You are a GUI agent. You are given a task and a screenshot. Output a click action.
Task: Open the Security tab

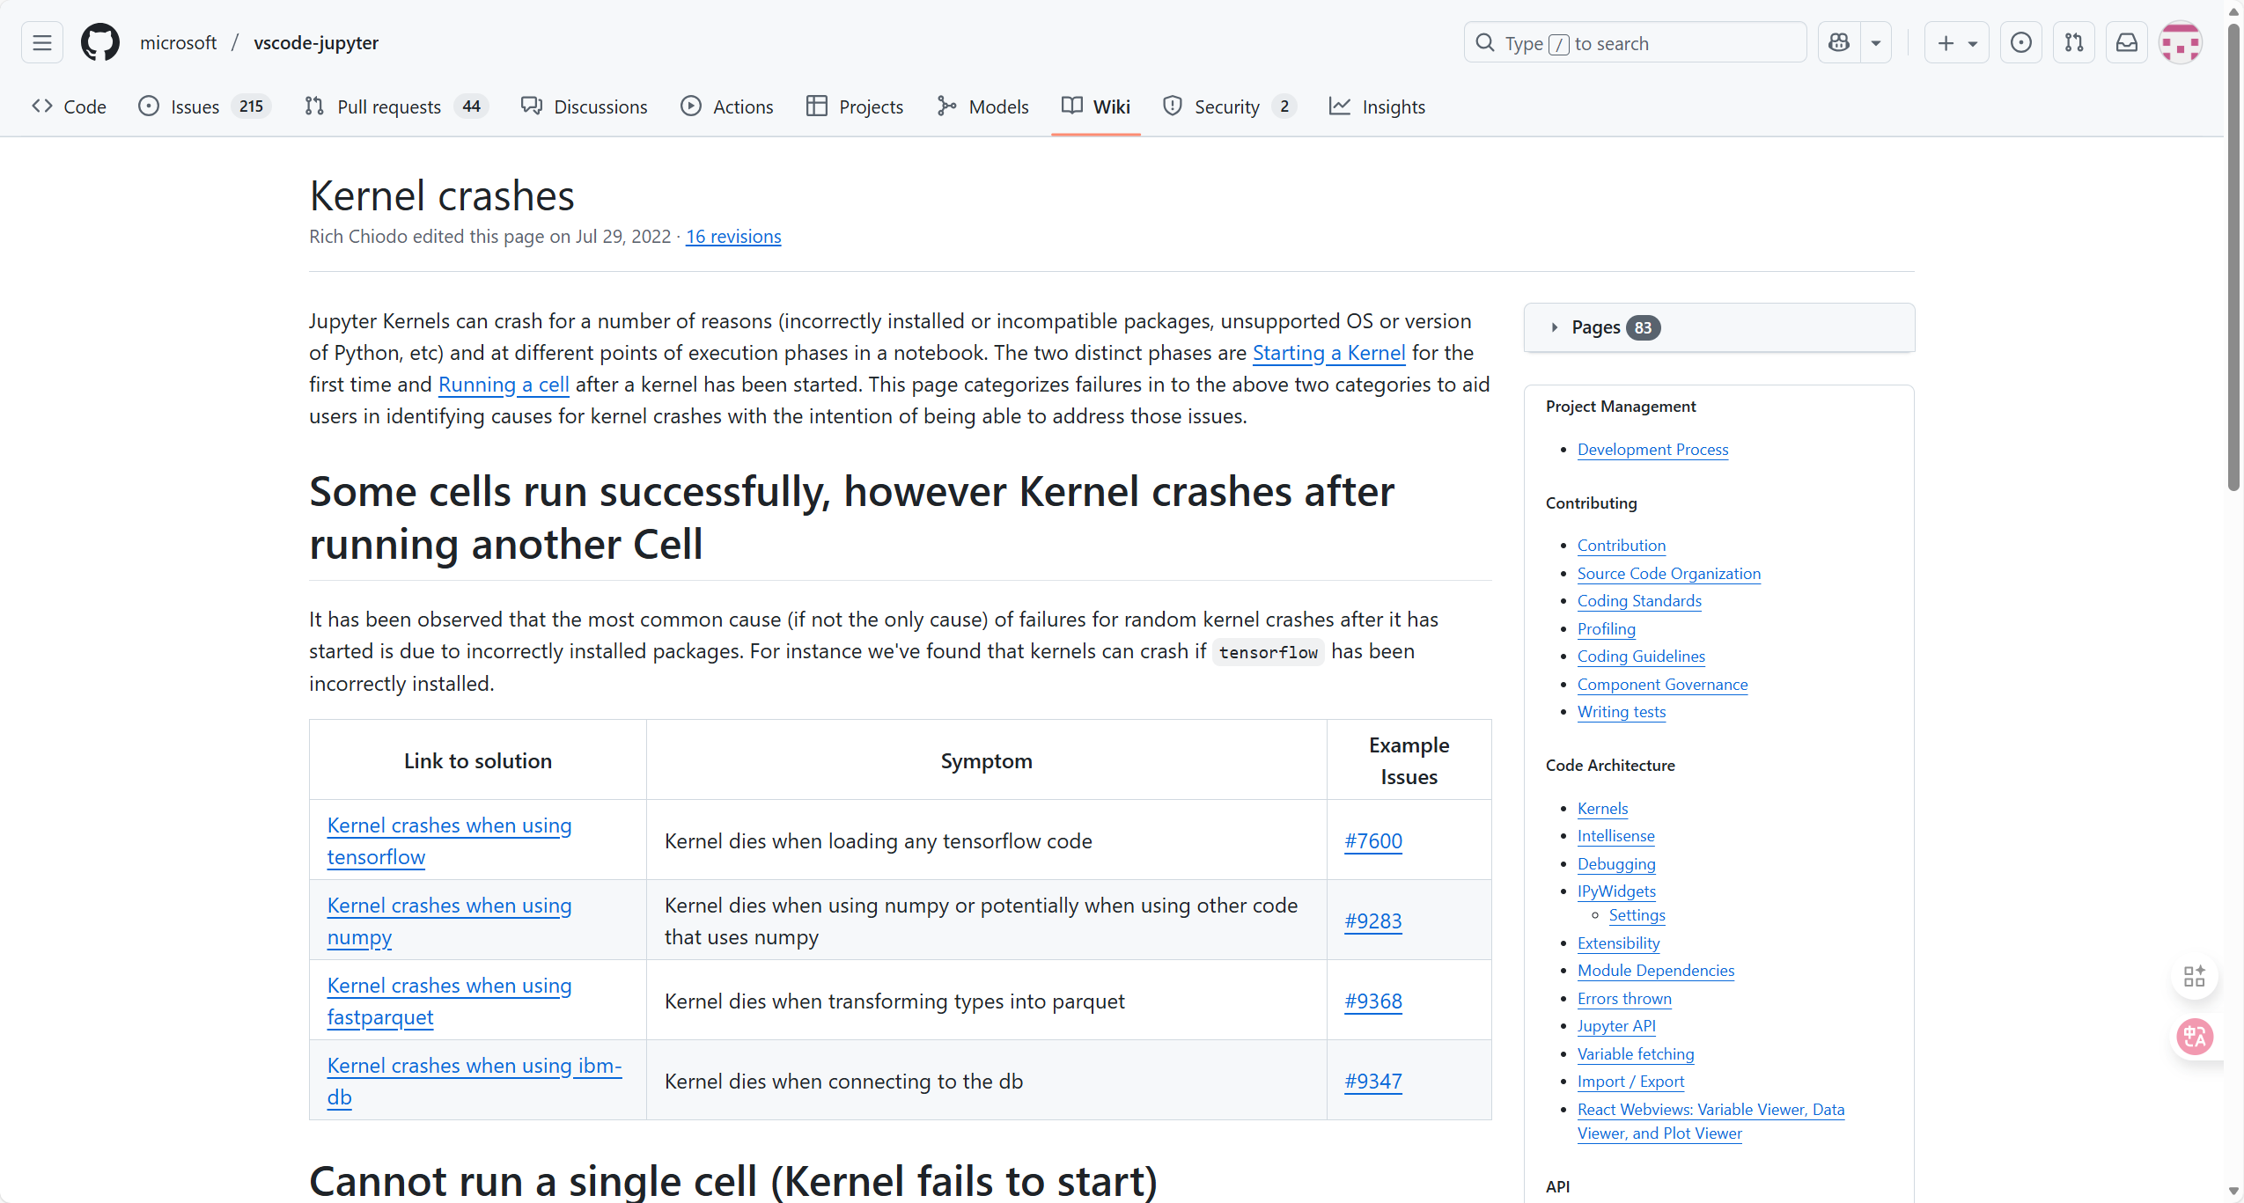pyautogui.click(x=1226, y=106)
